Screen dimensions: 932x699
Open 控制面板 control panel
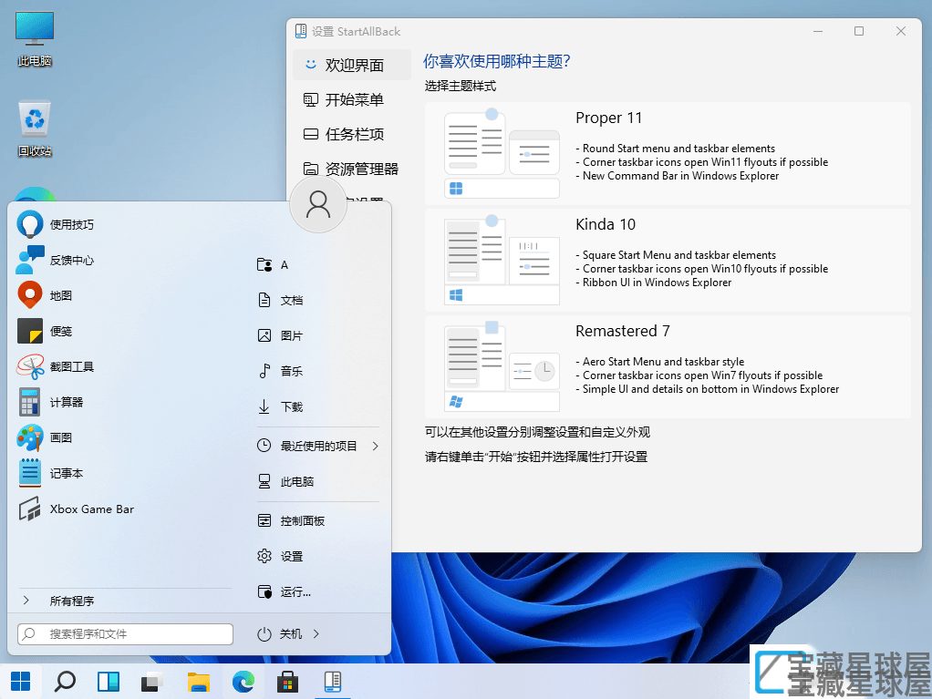[x=291, y=521]
